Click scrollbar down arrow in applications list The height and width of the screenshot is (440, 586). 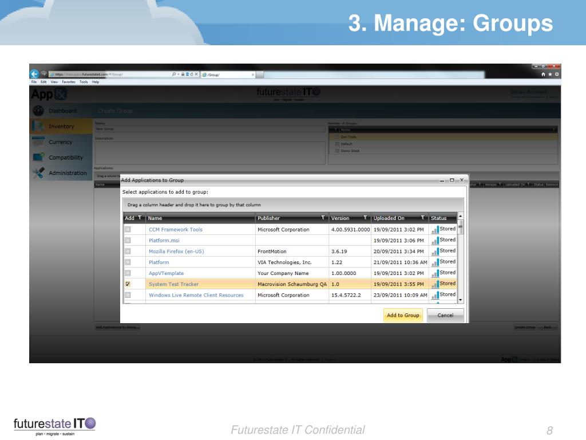461,300
